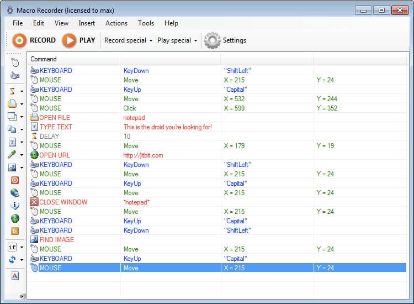Open the Actions menu
414x304 pixels.
click(116, 23)
